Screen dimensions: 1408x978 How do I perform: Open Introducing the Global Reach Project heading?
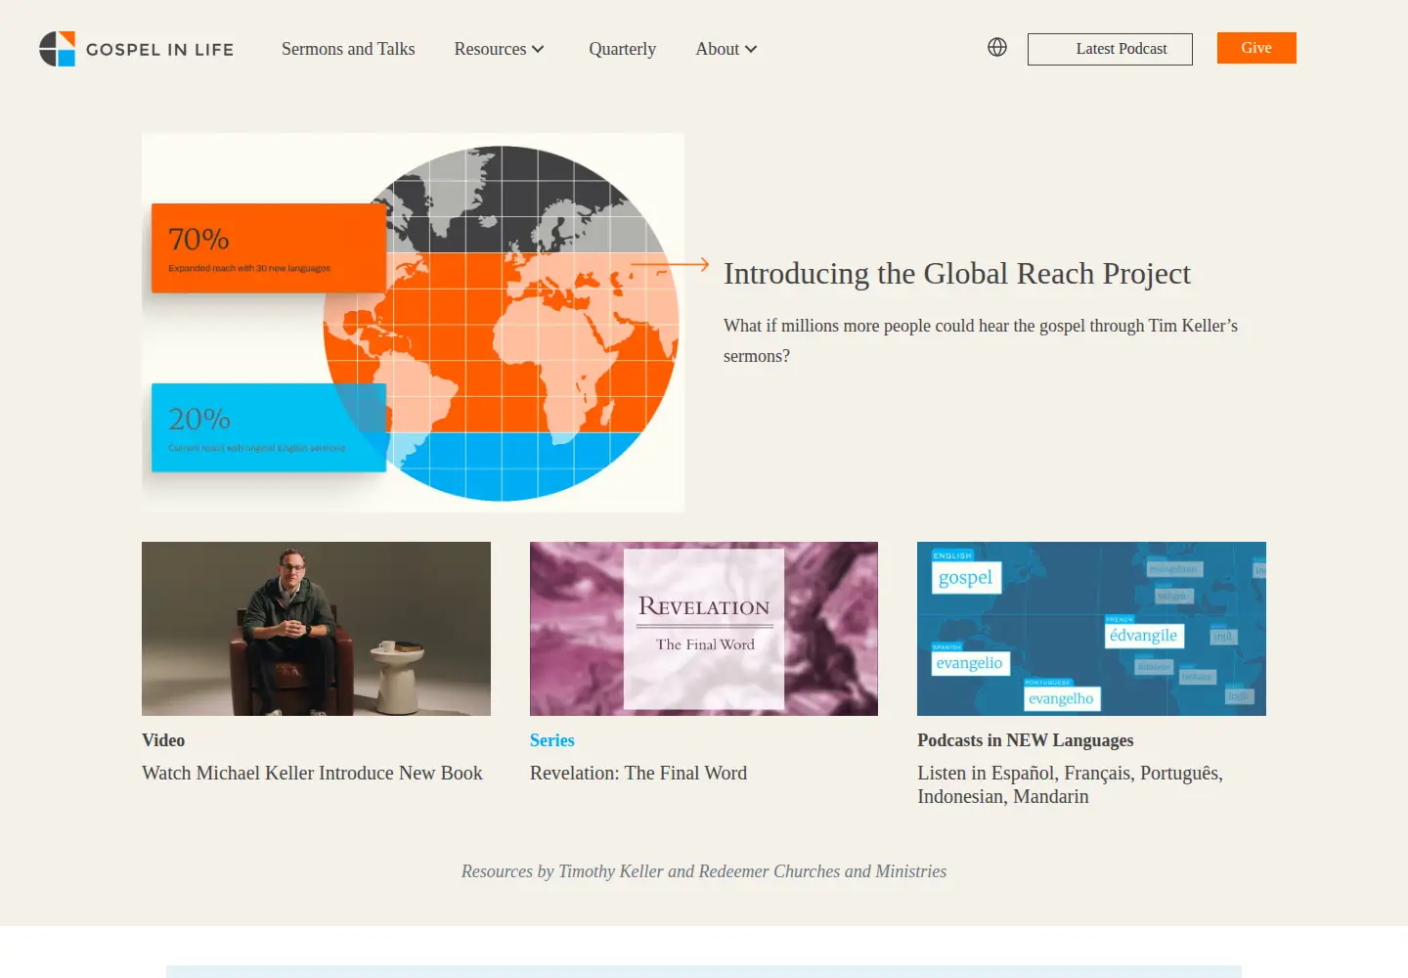click(x=957, y=274)
